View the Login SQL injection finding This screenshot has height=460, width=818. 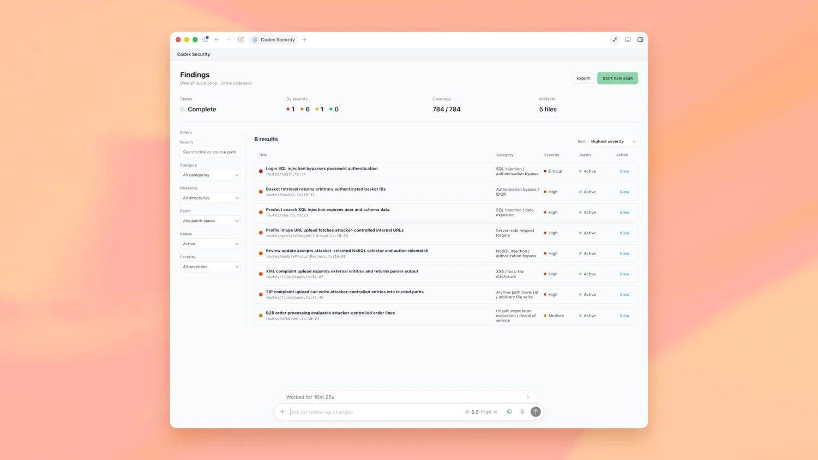[x=624, y=172]
